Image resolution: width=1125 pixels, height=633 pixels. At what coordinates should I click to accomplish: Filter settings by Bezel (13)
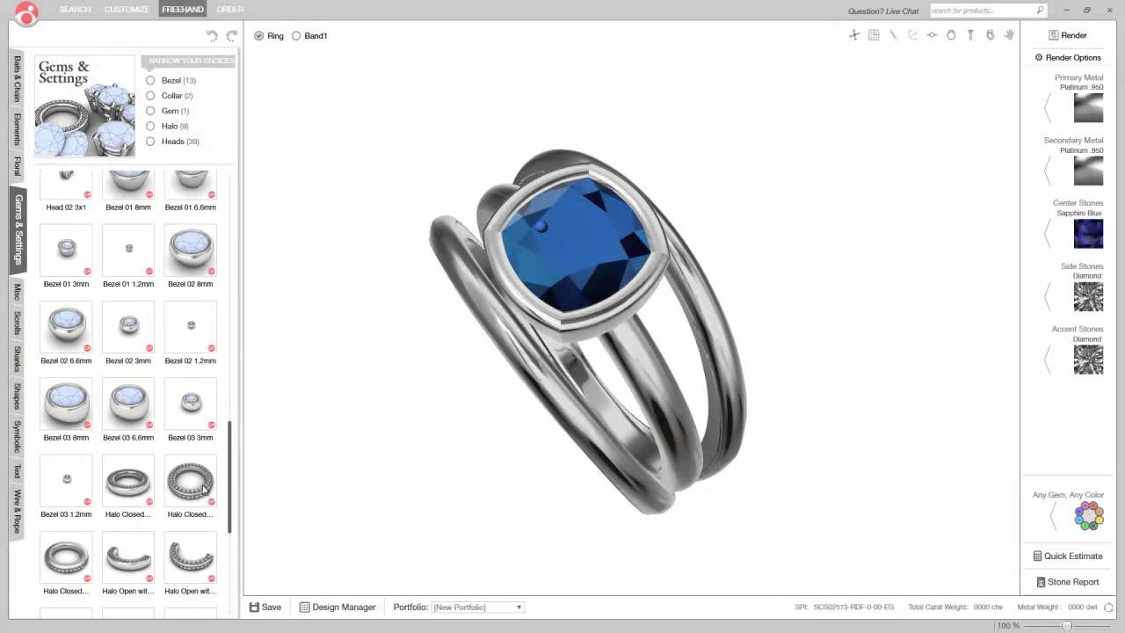(x=150, y=80)
